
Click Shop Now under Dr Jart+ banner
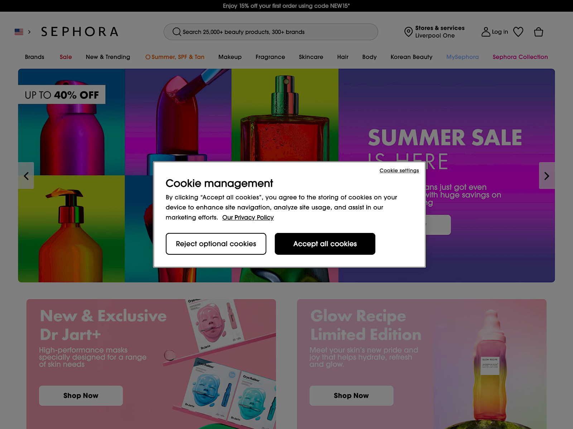(x=81, y=396)
